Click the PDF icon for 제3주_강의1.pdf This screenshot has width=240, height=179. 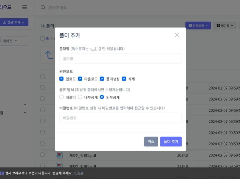click(59, 155)
